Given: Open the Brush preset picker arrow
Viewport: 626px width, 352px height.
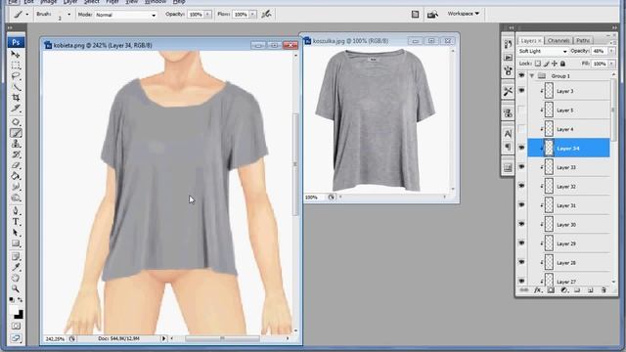Looking at the screenshot, I should (x=68, y=15).
